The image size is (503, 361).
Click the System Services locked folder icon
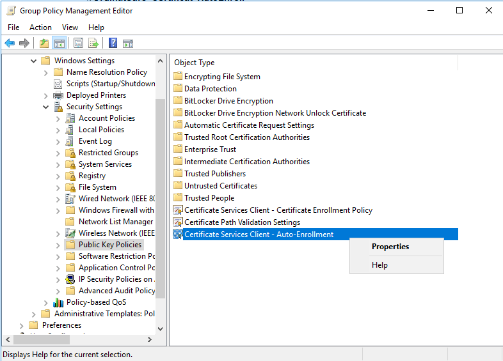click(x=70, y=164)
